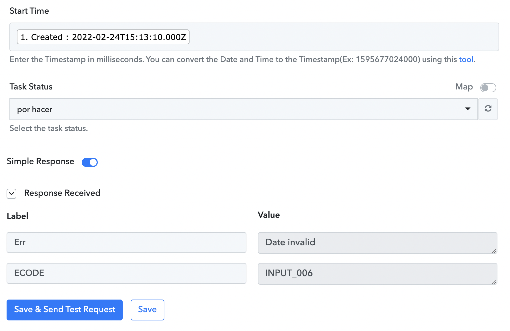
Task: Click the Date invalid value box
Action: pos(377,243)
